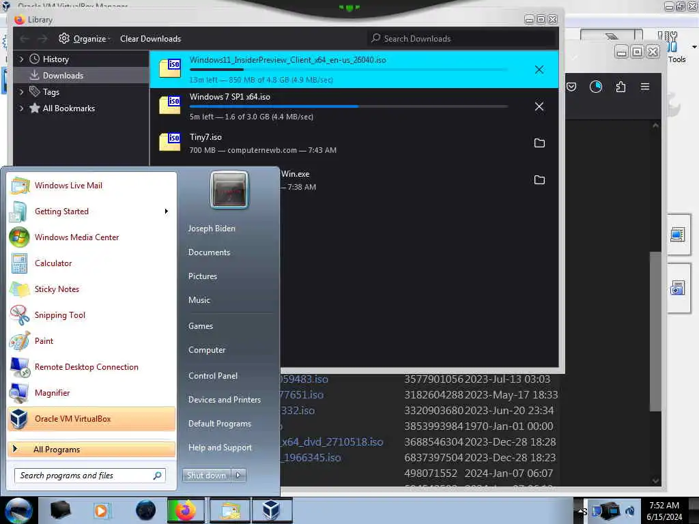Viewport: 699px width, 524px height.
Task: Click the black box taskbar icon
Action: coord(61,510)
